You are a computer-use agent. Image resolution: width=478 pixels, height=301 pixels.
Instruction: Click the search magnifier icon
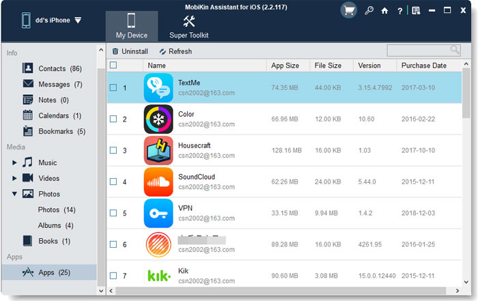[x=454, y=51]
